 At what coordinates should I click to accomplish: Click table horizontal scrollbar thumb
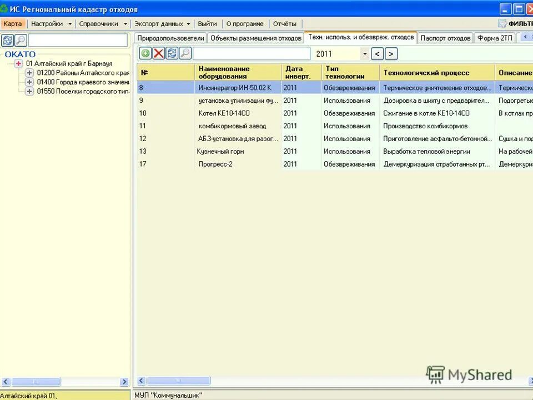(178, 381)
